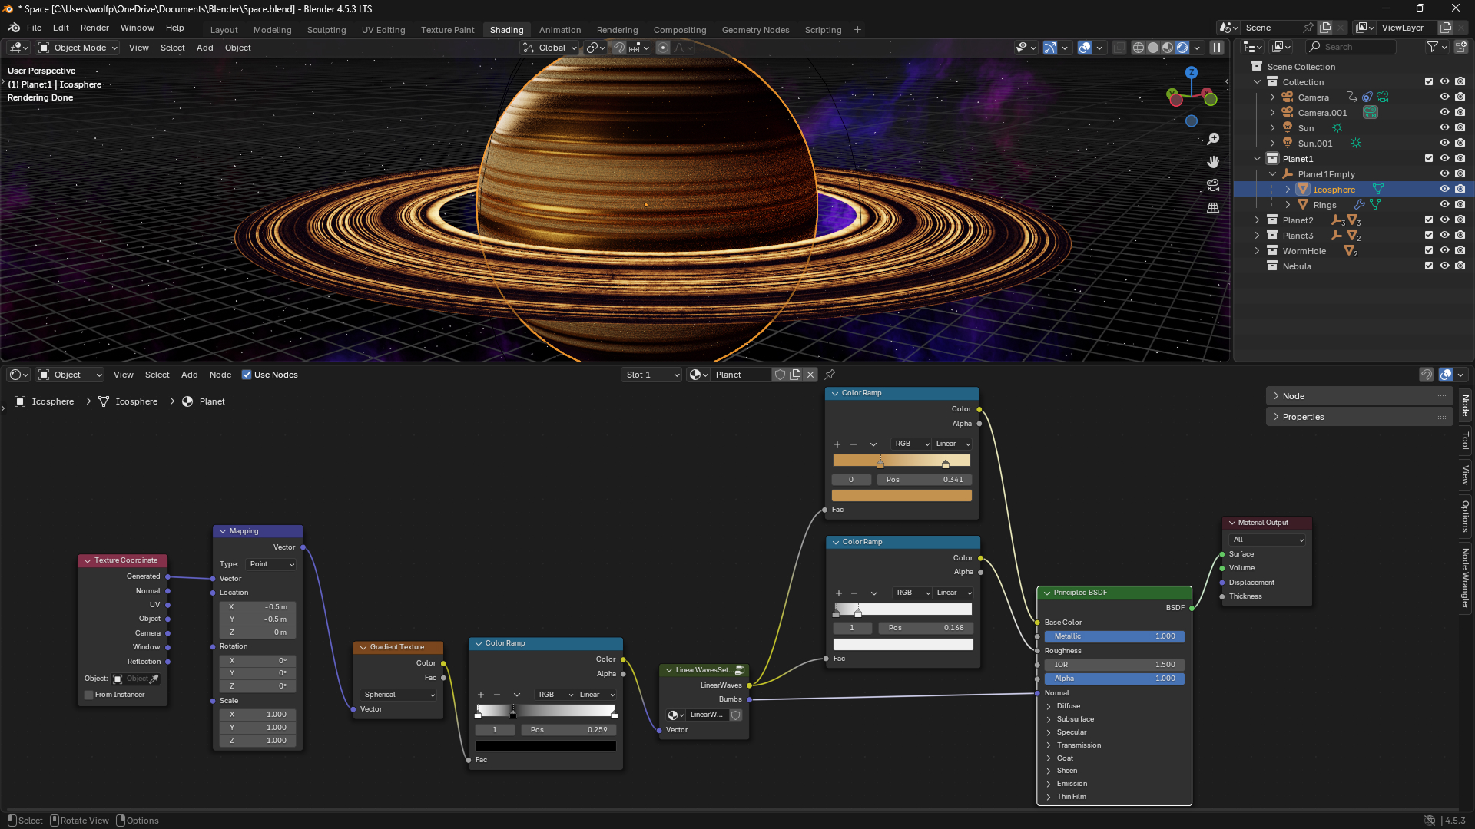Click the pause render preview icon
Screen dimensions: 1475x829
click(1217, 48)
